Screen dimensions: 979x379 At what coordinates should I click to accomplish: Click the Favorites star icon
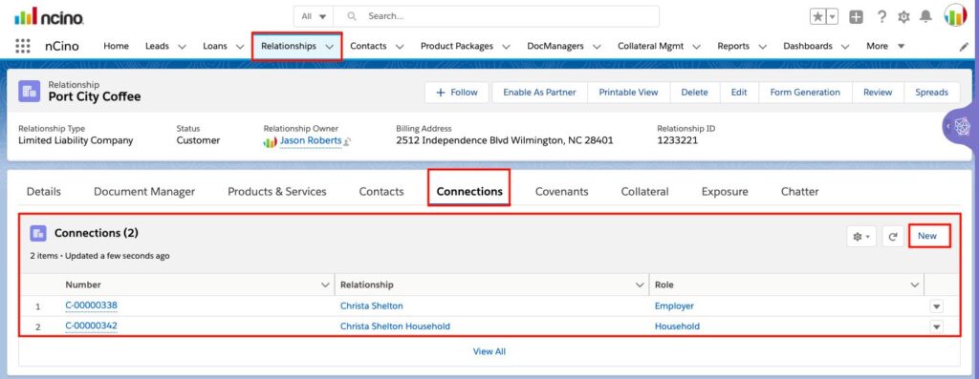[817, 17]
